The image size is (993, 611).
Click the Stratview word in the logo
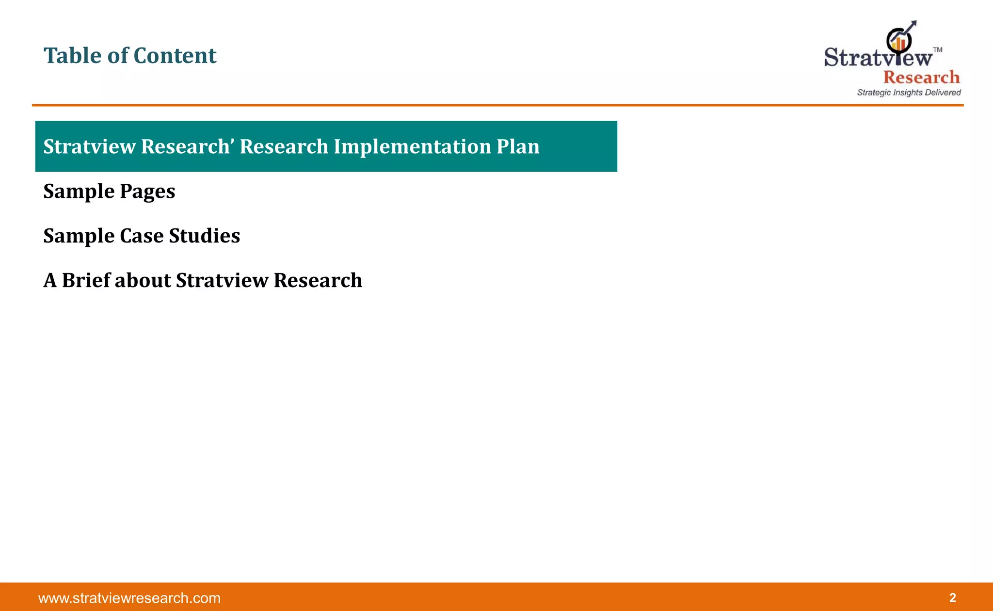point(878,57)
